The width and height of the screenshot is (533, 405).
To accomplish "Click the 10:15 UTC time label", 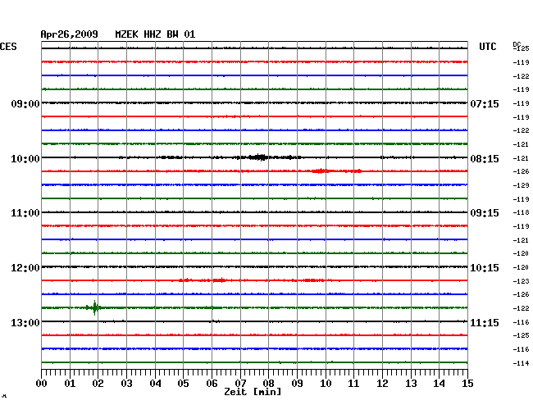I will click(485, 268).
